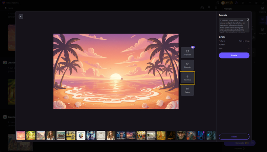
Task: Select the sunset beach thumbnail in filmstrip
Action: [21, 135]
